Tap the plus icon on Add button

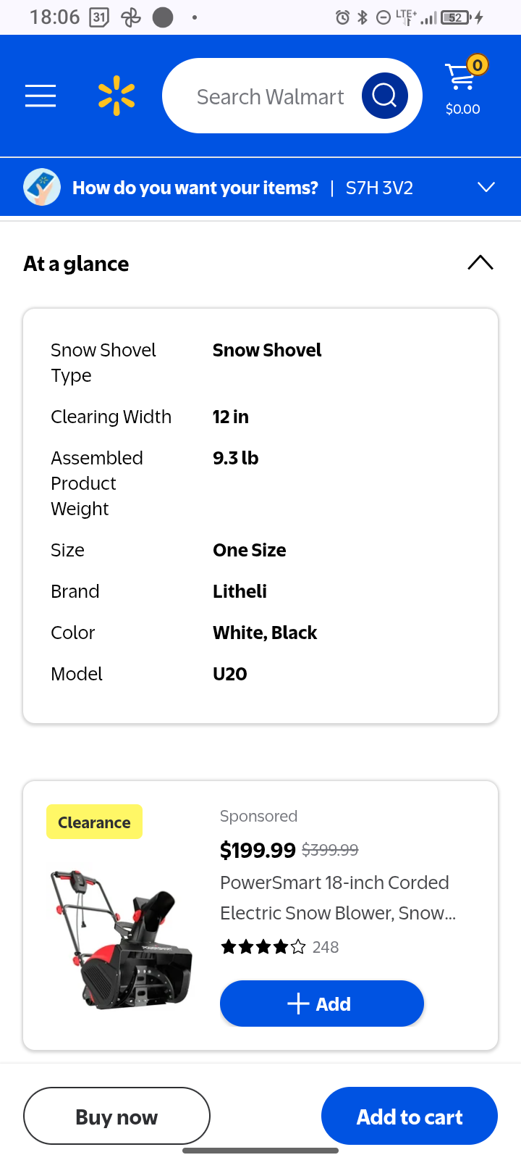click(x=298, y=1004)
